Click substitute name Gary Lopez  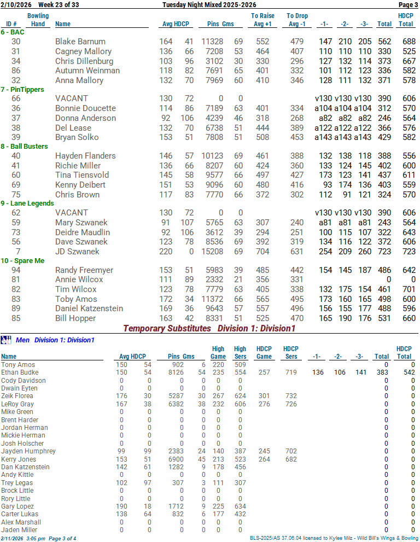17,506
